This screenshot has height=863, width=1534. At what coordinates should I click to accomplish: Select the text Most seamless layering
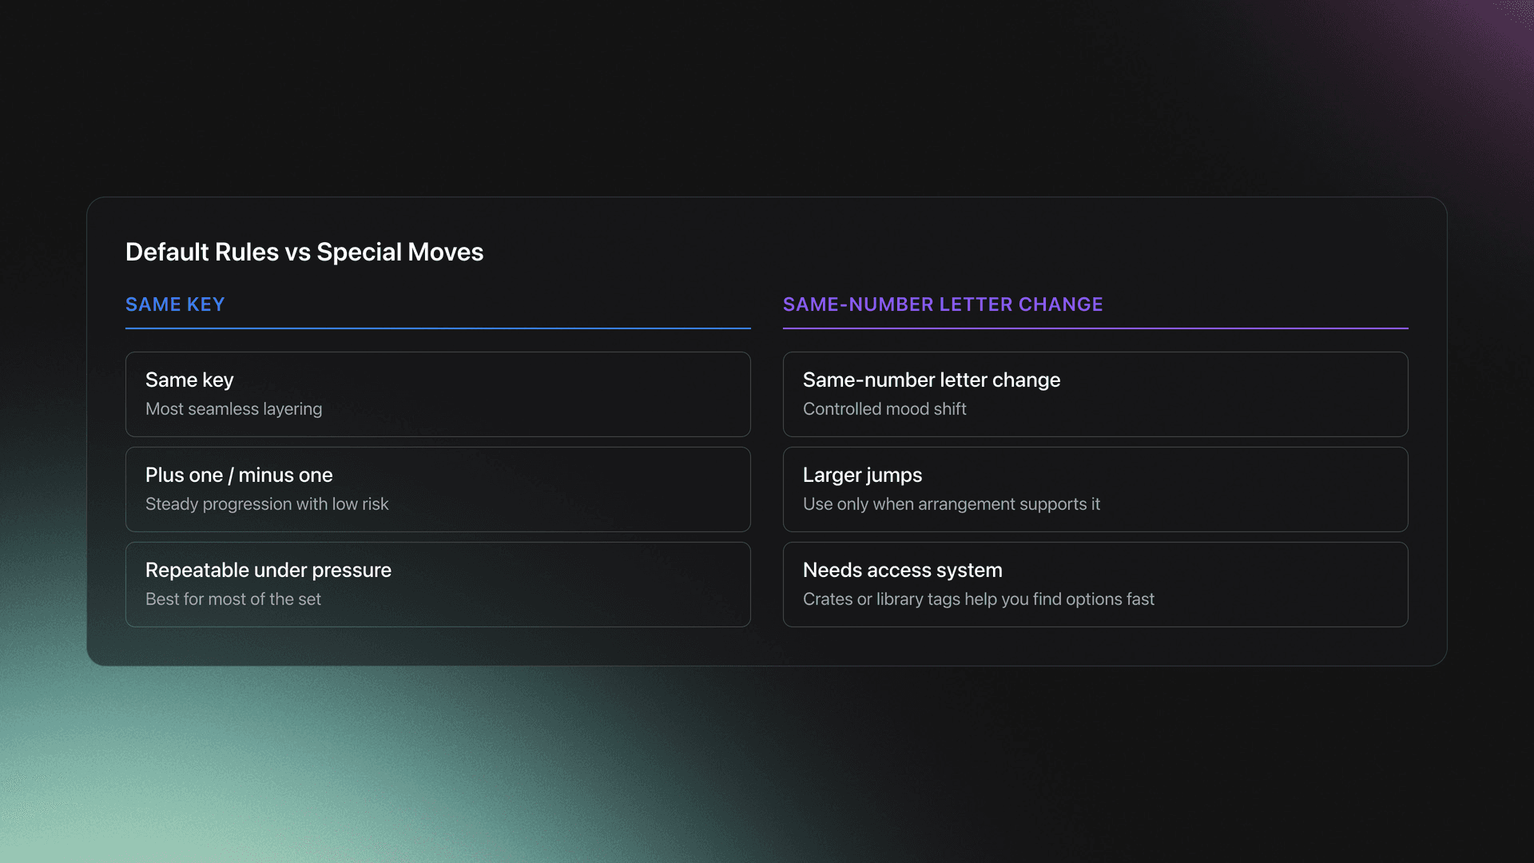coord(233,408)
